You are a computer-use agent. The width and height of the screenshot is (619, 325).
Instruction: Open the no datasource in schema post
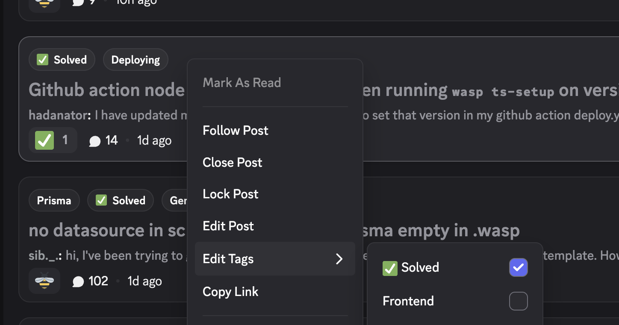click(107, 231)
